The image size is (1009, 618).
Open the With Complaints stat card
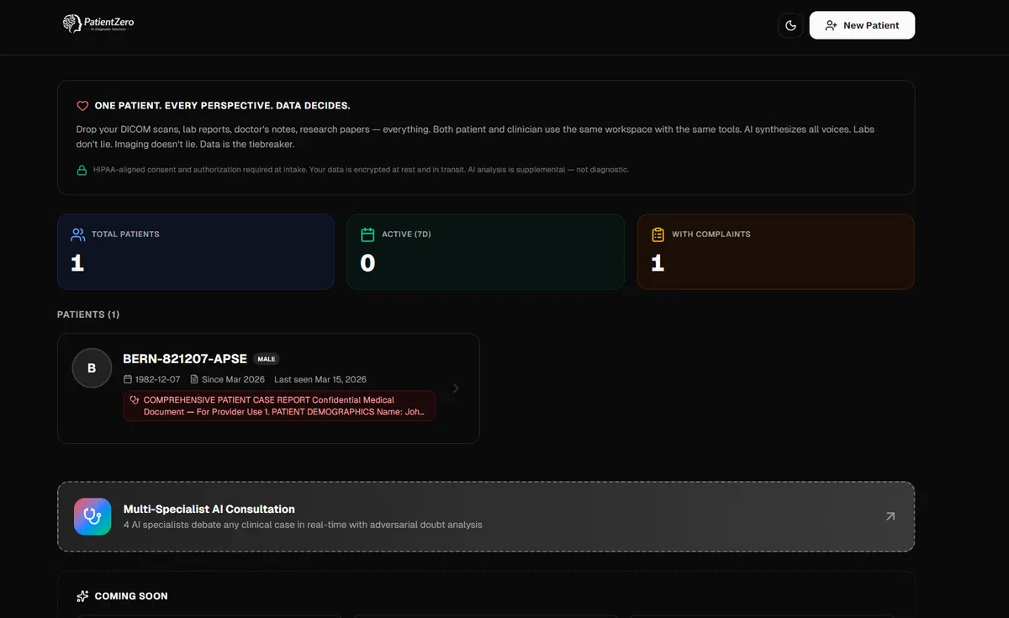776,252
